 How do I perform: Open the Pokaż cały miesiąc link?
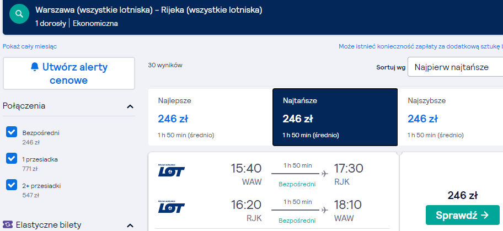(x=30, y=46)
